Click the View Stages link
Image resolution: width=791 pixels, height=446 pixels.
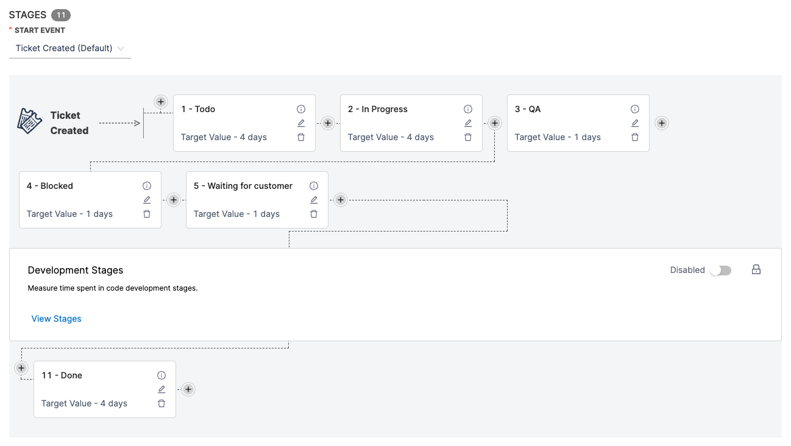tap(56, 319)
